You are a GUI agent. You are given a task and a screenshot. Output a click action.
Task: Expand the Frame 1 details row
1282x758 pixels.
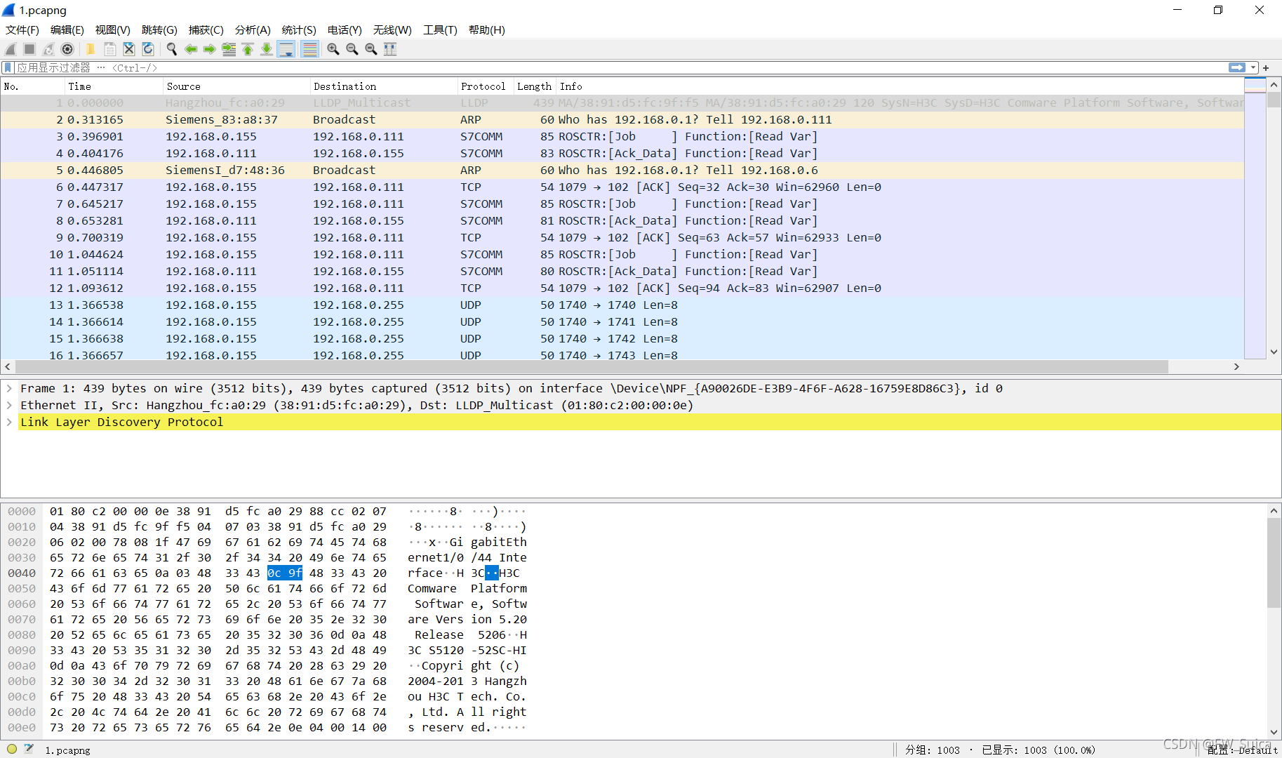pyautogui.click(x=9, y=388)
